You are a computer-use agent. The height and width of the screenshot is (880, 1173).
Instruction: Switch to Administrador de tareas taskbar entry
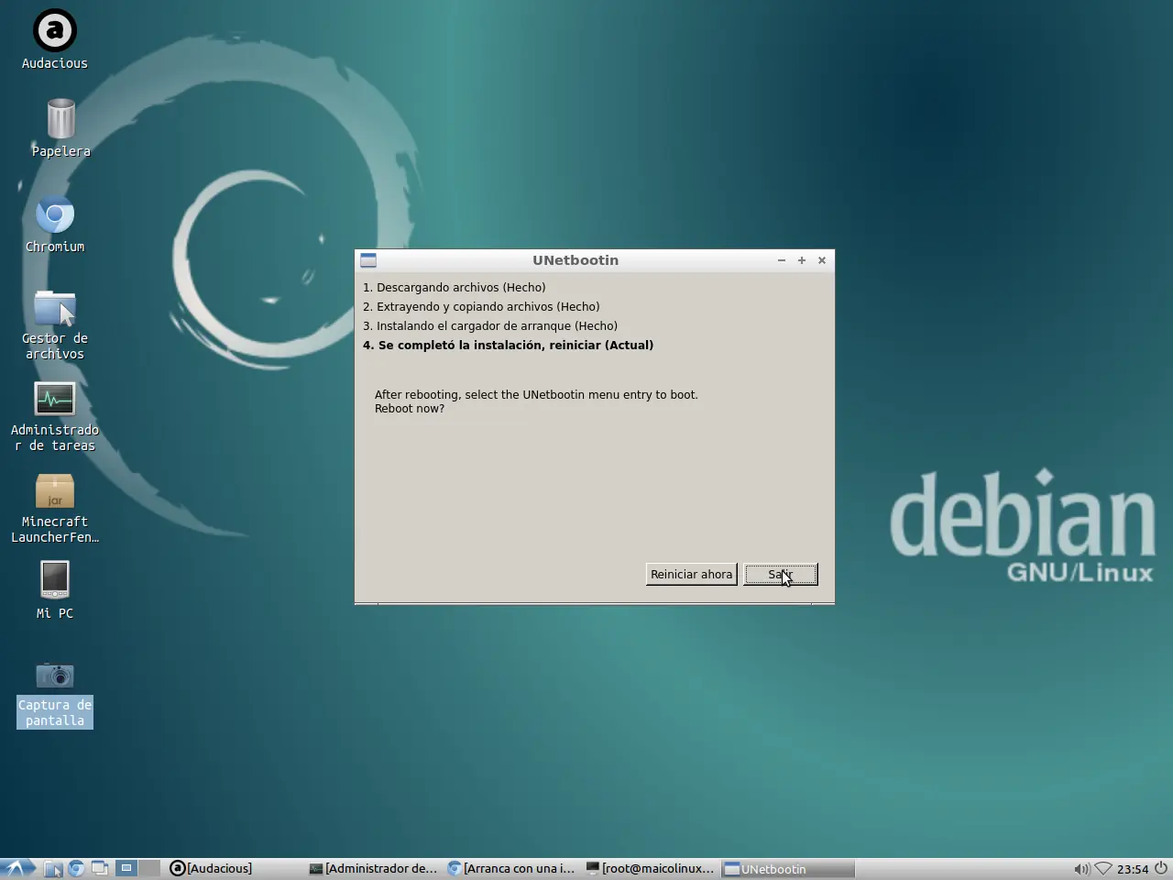[x=373, y=868]
